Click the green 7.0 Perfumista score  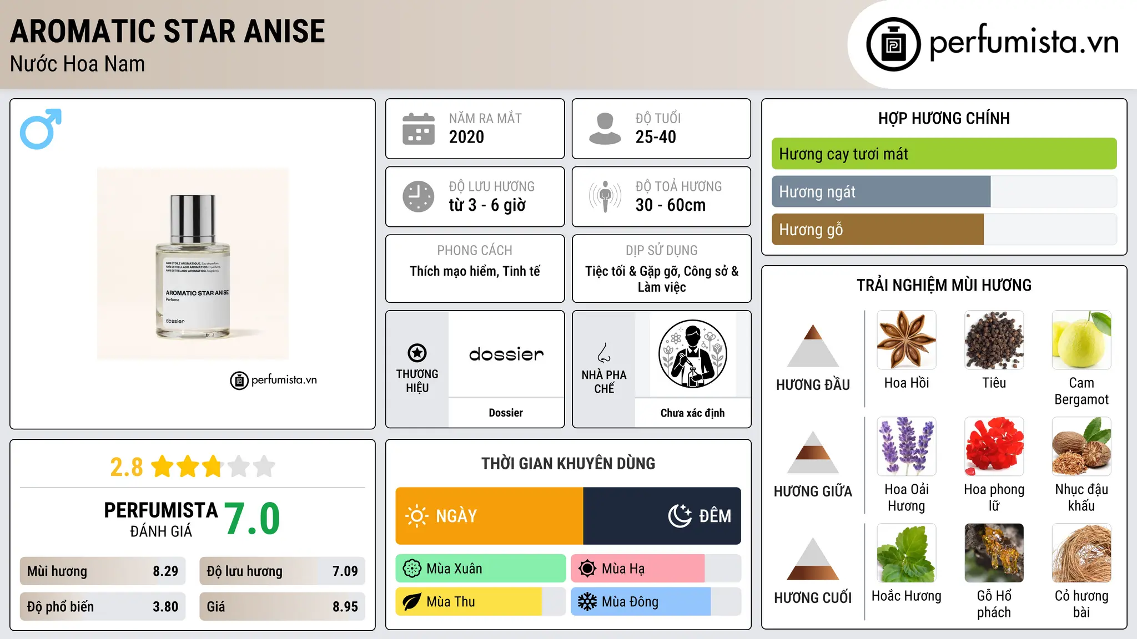click(x=252, y=519)
